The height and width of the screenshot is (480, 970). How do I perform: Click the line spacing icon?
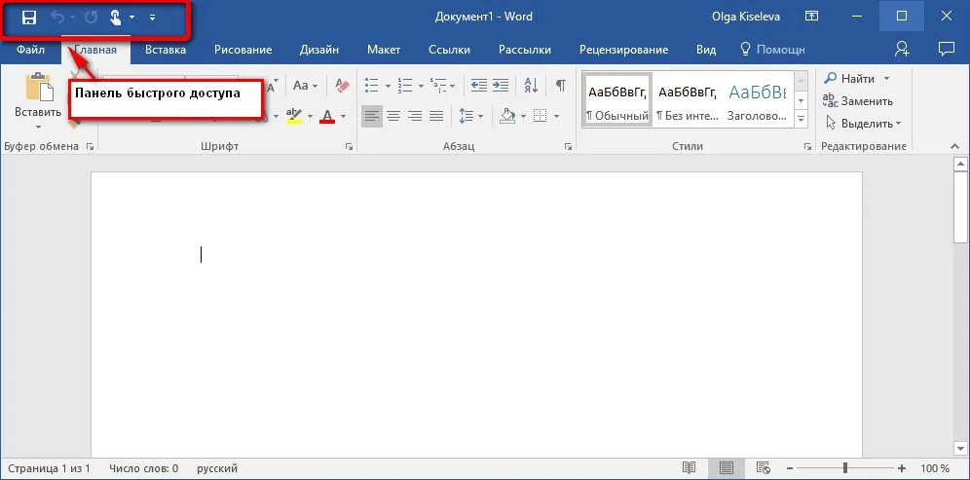tap(466, 116)
